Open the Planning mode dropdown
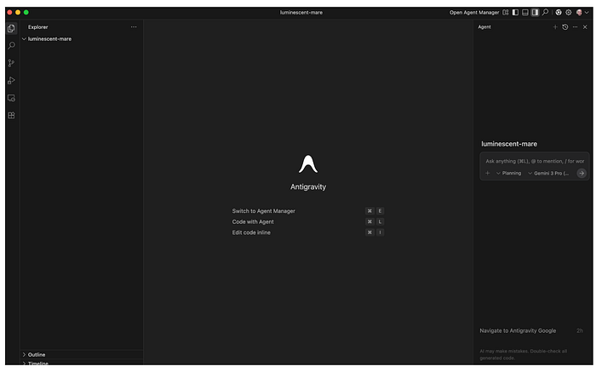 tap(508, 174)
